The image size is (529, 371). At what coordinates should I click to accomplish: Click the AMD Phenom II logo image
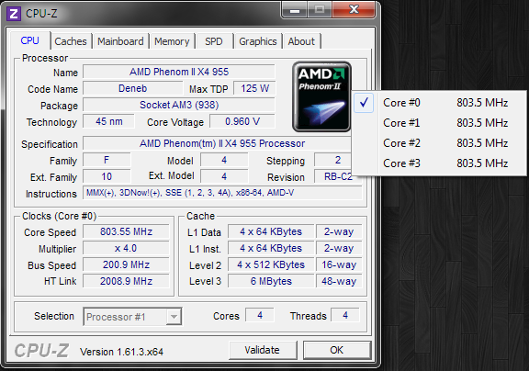click(321, 96)
